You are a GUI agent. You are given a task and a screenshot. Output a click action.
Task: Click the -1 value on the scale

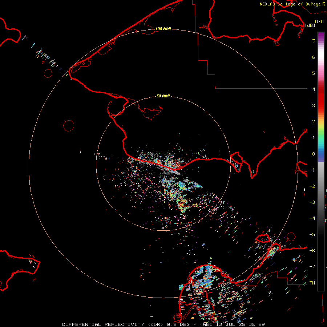[312, 170]
